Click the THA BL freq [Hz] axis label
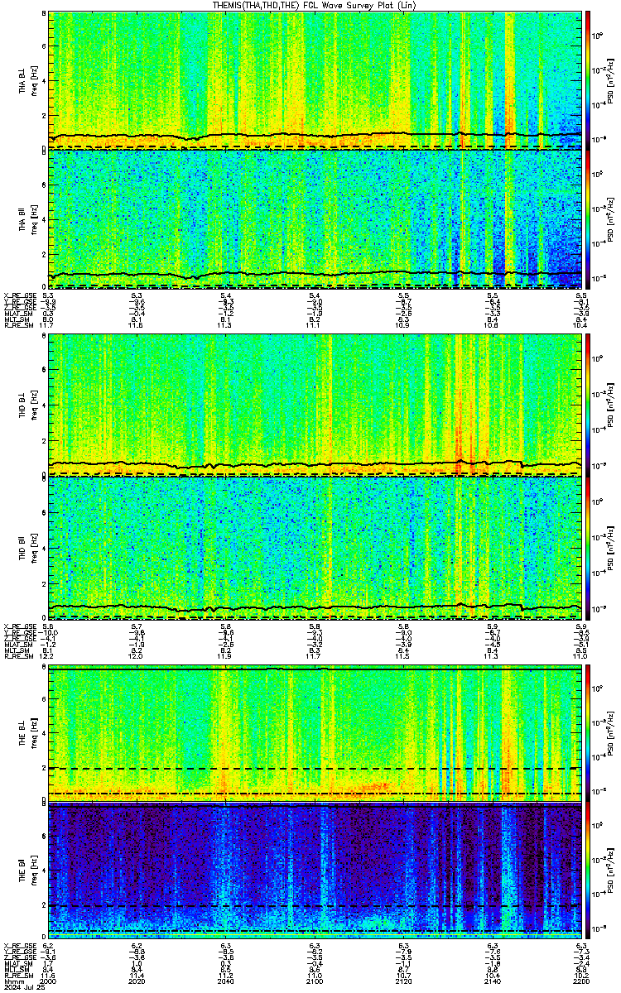This screenshot has width=621, height=993. pyautogui.click(x=33, y=79)
